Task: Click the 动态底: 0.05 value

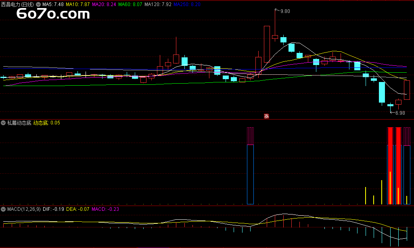Action: (x=46, y=123)
